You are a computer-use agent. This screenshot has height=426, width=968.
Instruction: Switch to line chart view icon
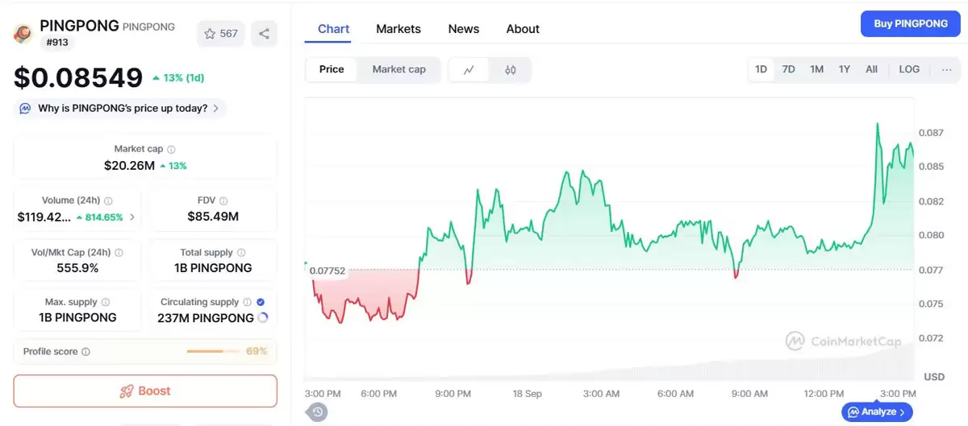[469, 70]
